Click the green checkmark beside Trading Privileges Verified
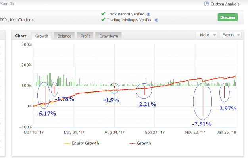 point(103,19)
